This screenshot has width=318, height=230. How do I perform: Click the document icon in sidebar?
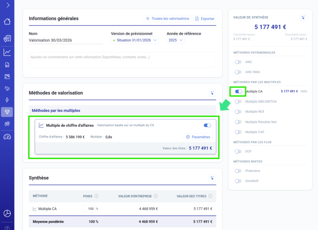tap(7, 65)
